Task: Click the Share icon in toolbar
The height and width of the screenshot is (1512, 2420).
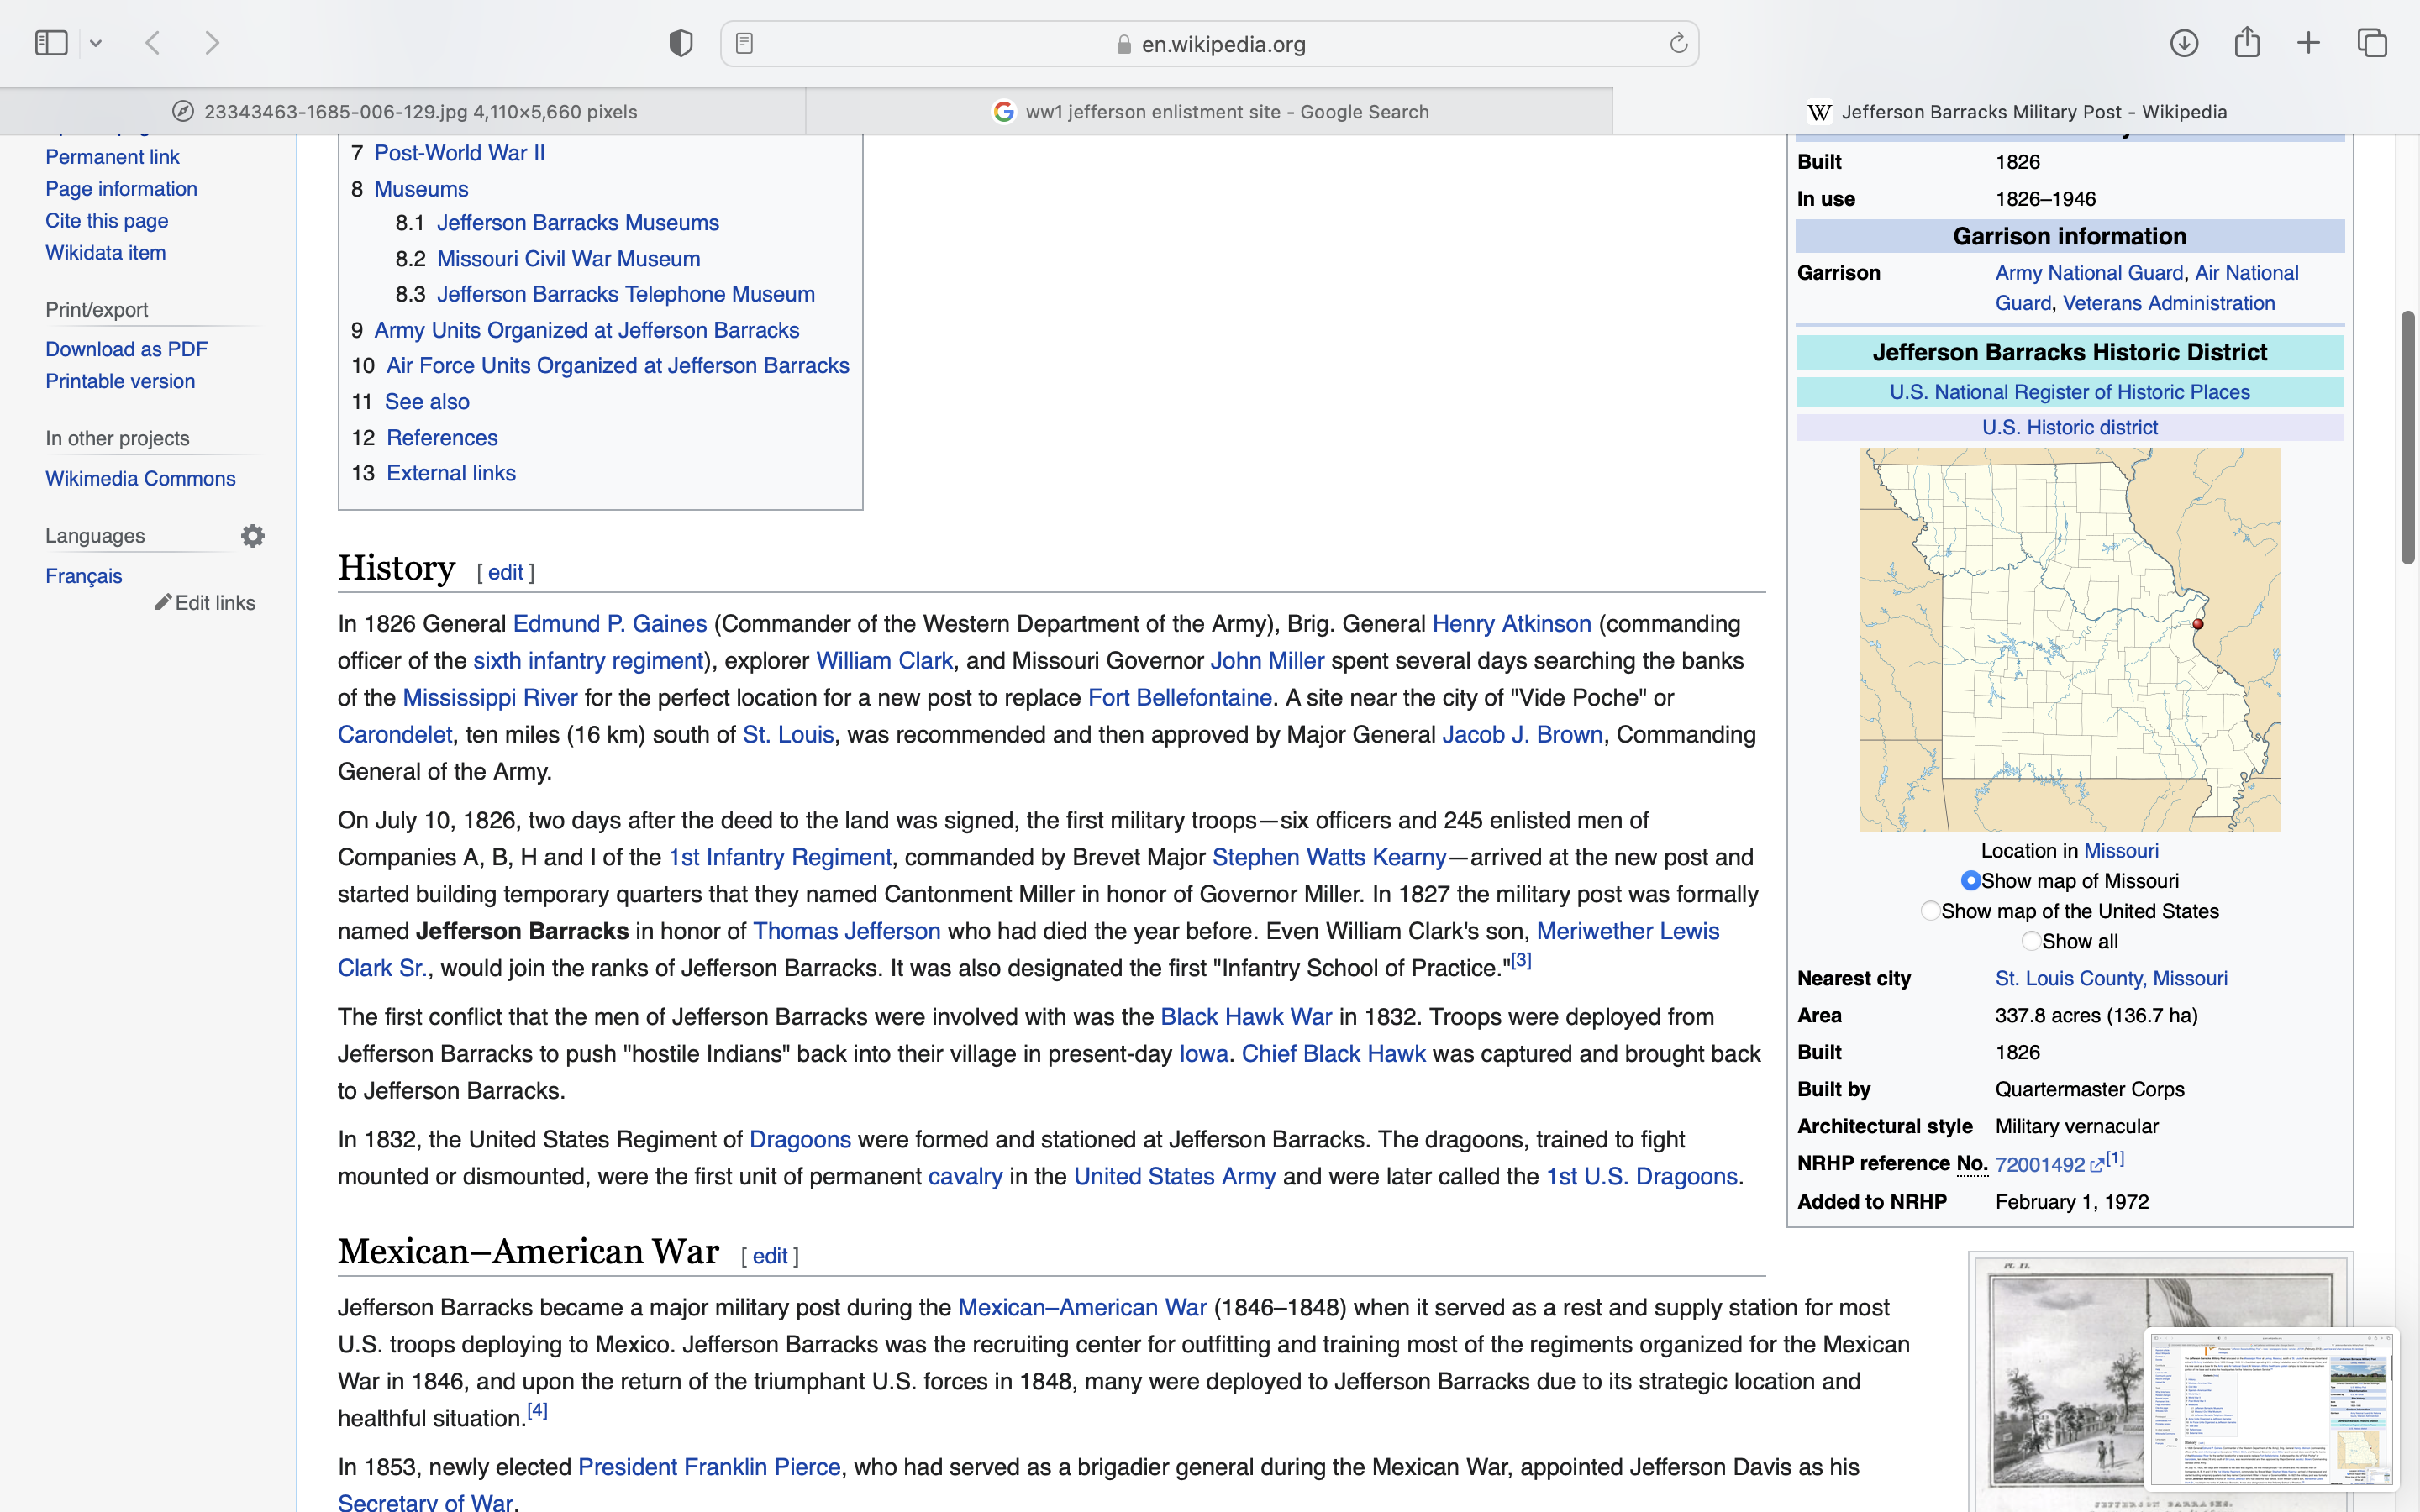Action: (2247, 42)
